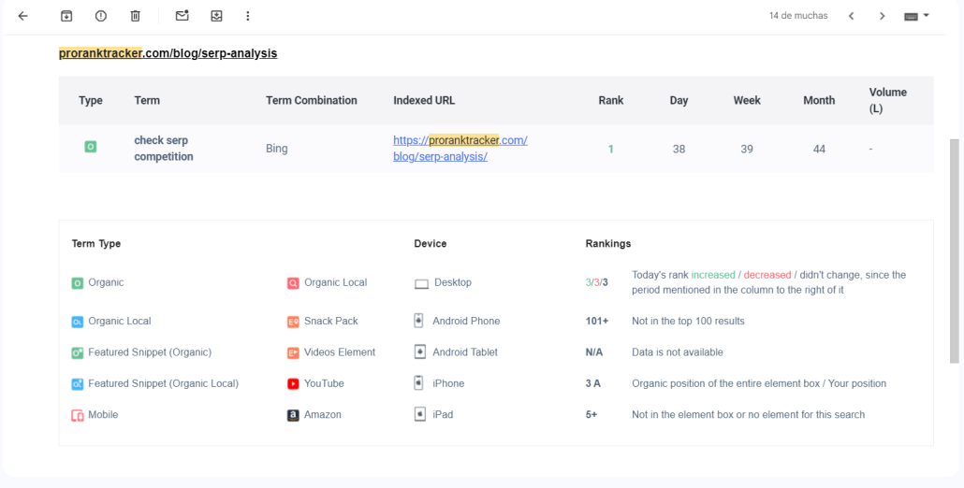Click the Volume (L) column header
The image size is (964, 488).
coord(888,100)
